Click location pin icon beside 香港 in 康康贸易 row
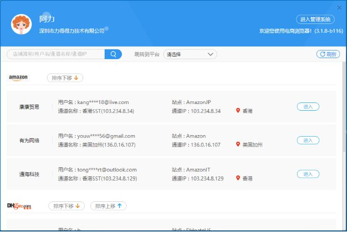 click(238, 110)
